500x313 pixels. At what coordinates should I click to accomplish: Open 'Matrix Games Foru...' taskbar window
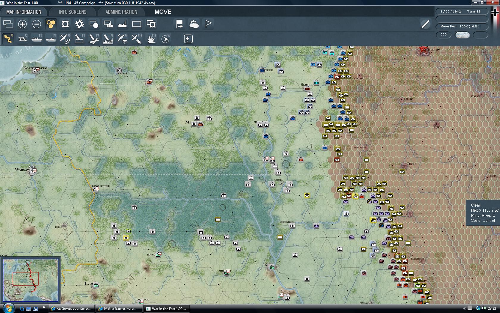(119, 309)
